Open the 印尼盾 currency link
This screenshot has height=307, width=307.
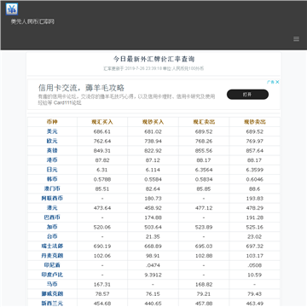point(52,265)
